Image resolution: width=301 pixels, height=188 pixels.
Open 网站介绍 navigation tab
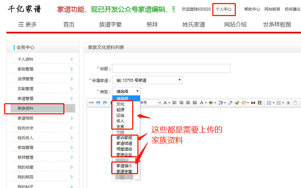click(x=235, y=24)
